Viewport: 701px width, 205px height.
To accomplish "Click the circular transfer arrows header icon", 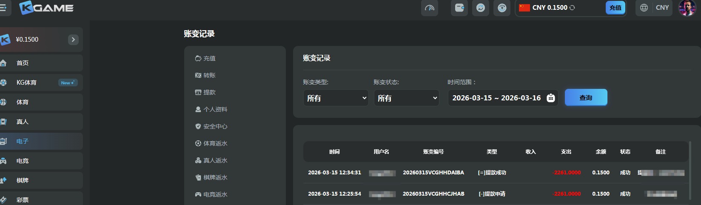I will pyautogui.click(x=481, y=8).
